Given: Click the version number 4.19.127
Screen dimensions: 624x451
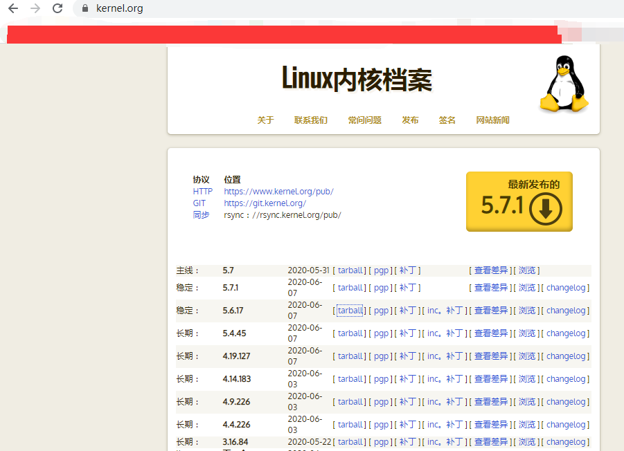Looking at the screenshot, I should tap(236, 356).
